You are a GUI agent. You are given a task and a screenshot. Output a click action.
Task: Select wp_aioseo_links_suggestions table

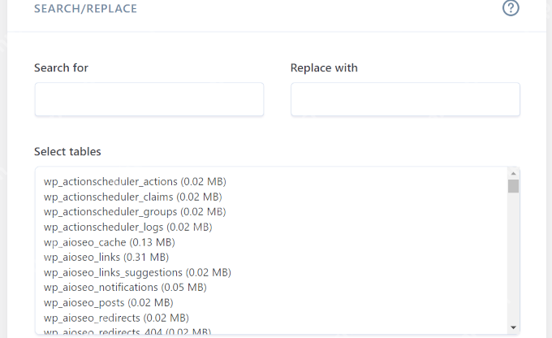tap(137, 272)
